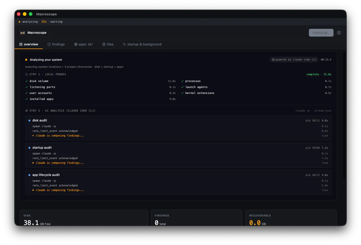Click the kernel extensions probe label

click(x=200, y=93)
